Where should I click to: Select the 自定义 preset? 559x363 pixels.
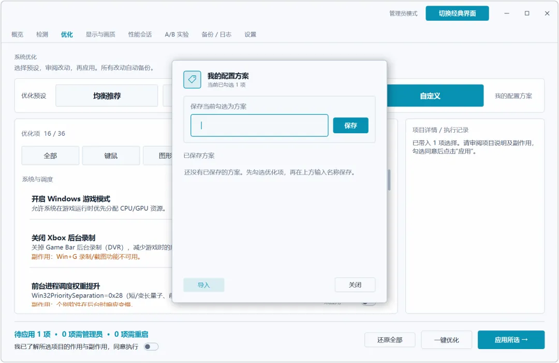pos(430,96)
